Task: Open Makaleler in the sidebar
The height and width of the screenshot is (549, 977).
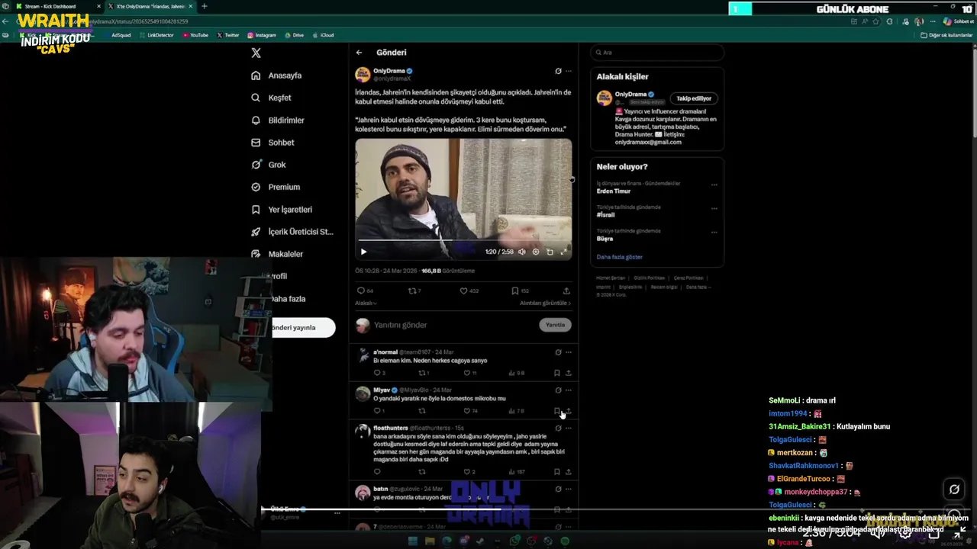Action: pyautogui.click(x=277, y=254)
